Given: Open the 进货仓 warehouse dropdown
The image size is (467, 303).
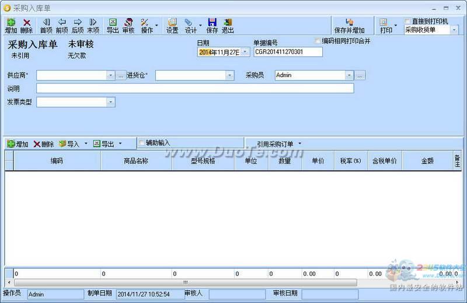Looking at the screenshot, I should click(x=229, y=75).
